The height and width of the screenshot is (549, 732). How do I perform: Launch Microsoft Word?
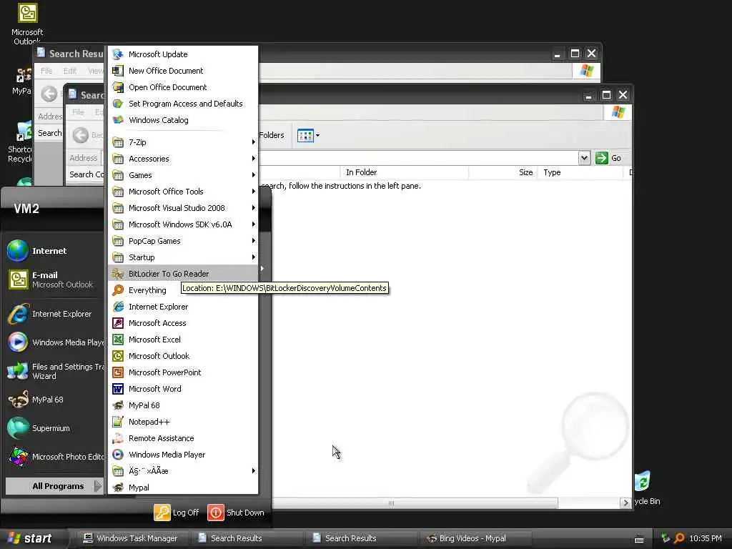click(x=183, y=389)
